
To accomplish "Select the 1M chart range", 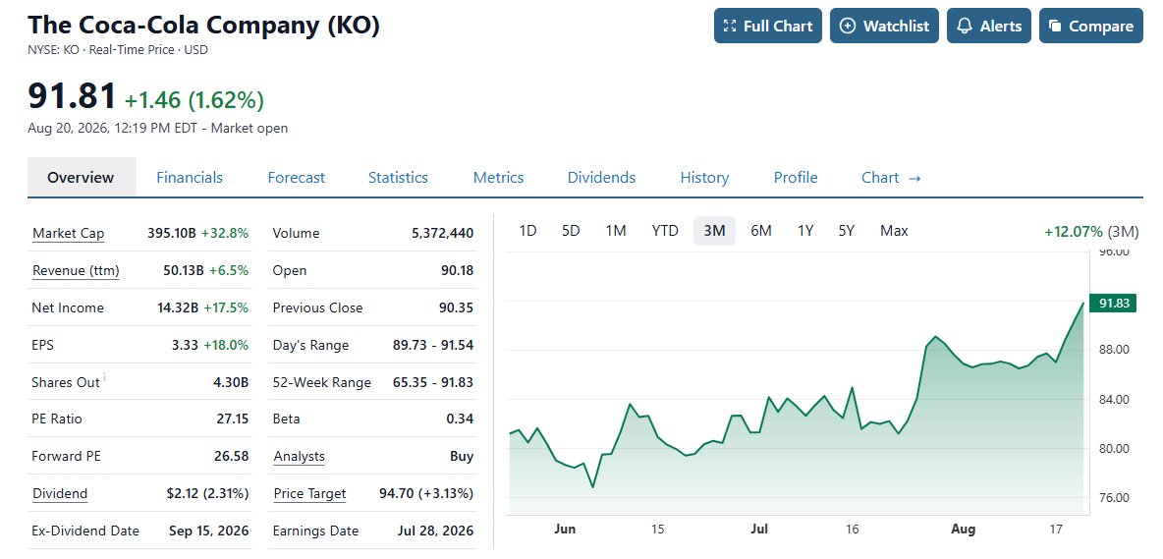I will (616, 231).
